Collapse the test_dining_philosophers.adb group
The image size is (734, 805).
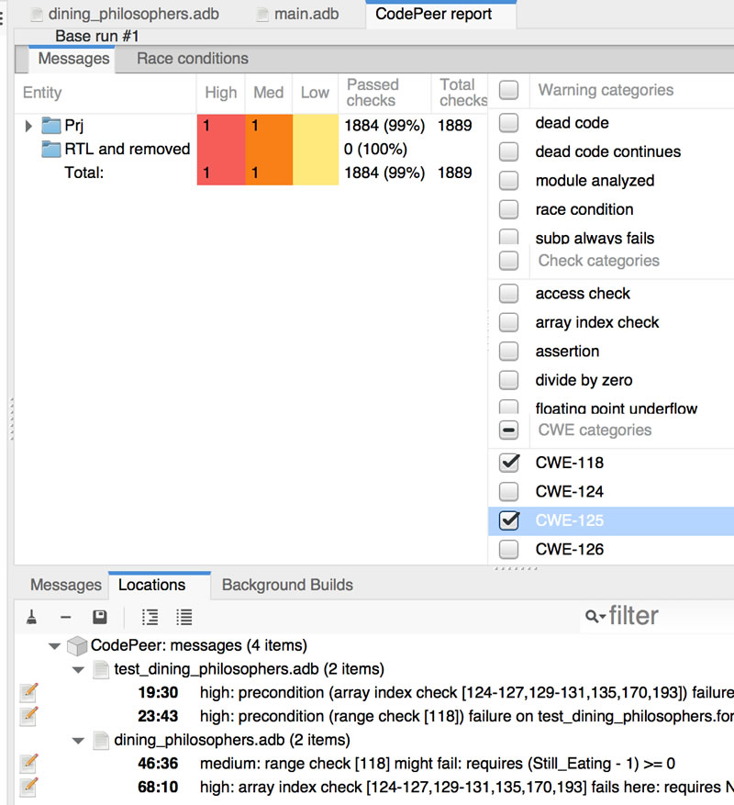[x=78, y=669]
